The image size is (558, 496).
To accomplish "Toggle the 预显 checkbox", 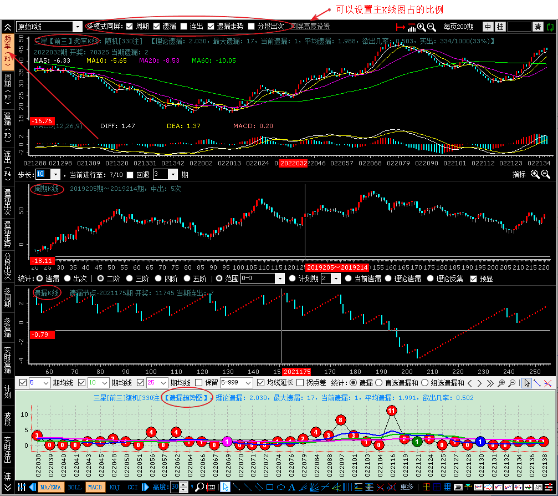I will (473, 279).
